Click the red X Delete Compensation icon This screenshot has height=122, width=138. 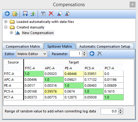coord(51,14)
